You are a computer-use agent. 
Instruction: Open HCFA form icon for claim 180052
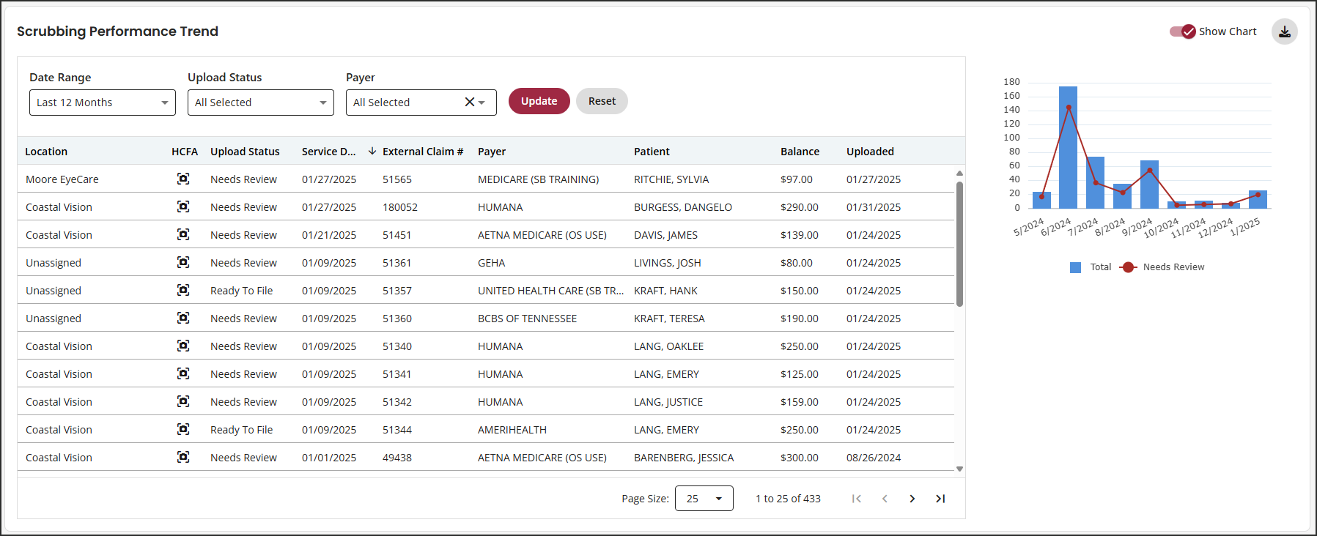tap(183, 206)
